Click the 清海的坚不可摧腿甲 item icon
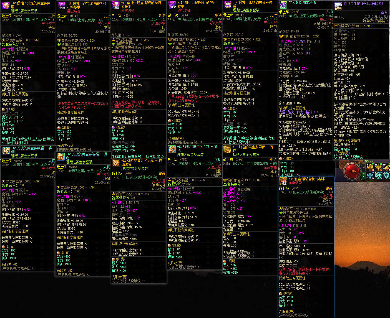 coord(61,6)
